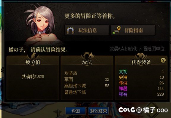The height and width of the screenshot is (118, 171).
Task: Select the 神器 equipment row
Action: (x=141, y=89)
